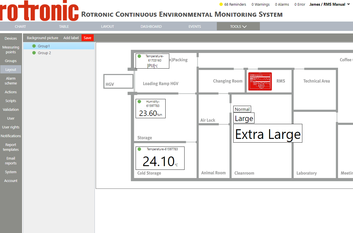Open Notifications in the sidebar

11,136
